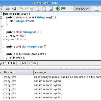Collapse the class Crazy fold marker

click(1, 14)
